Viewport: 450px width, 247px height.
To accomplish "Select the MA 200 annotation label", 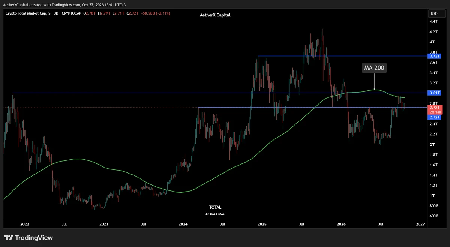I will (x=374, y=68).
